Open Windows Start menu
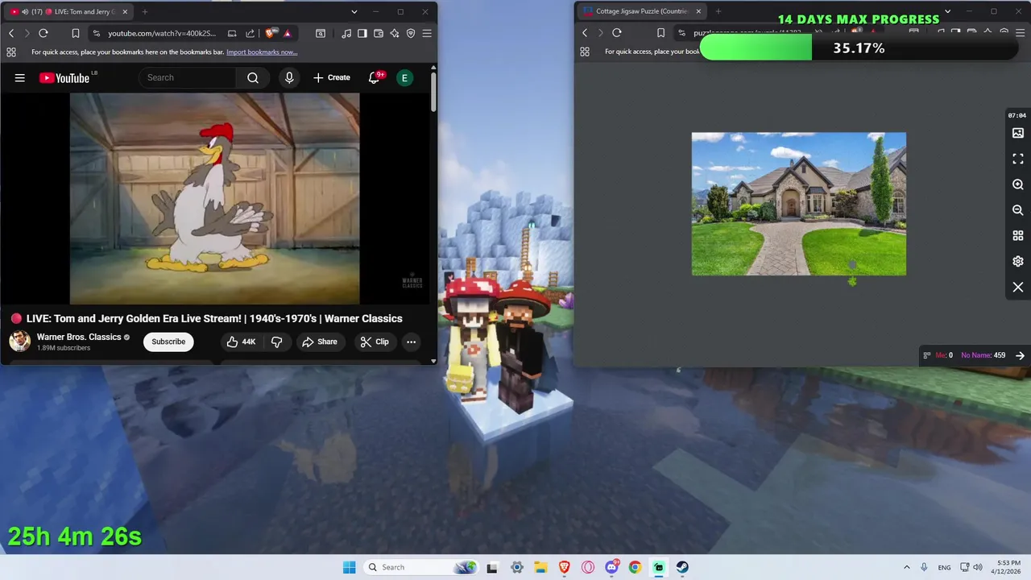 349,567
